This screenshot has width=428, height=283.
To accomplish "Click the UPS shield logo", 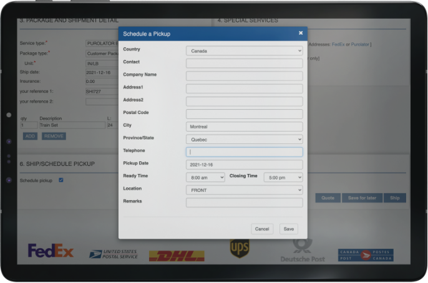I will click(x=239, y=248).
